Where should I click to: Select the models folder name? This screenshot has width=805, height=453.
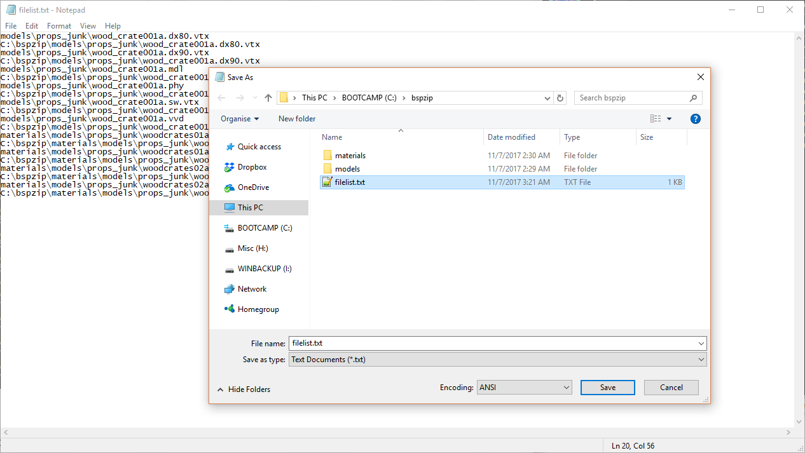[347, 169]
